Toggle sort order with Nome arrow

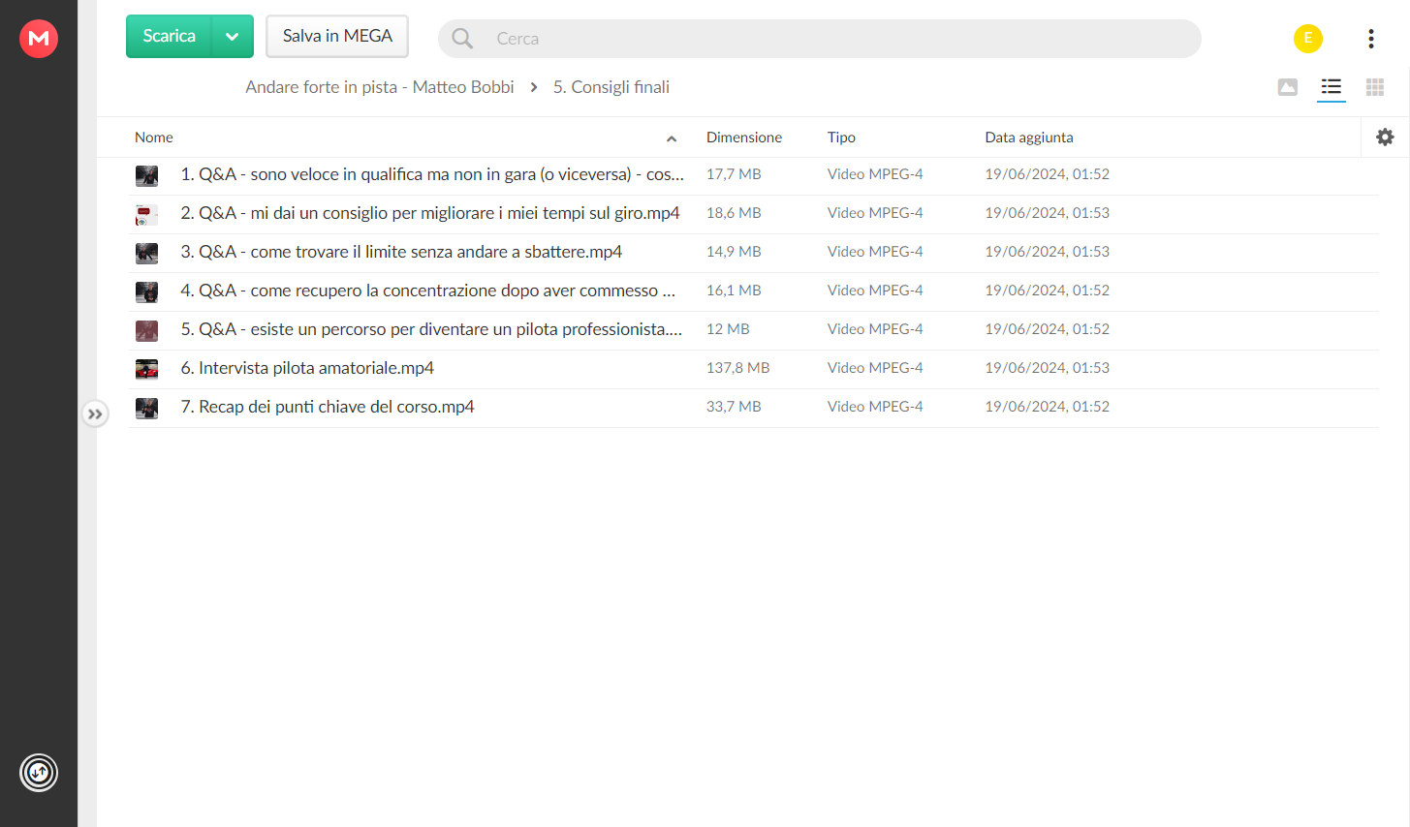pyautogui.click(x=672, y=138)
